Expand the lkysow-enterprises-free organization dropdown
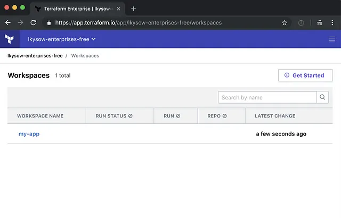 click(x=62, y=39)
